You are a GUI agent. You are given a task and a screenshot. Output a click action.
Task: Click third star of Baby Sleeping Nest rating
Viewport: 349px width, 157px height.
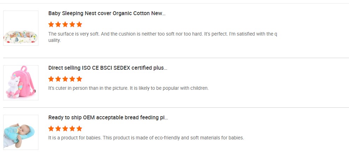65,24
